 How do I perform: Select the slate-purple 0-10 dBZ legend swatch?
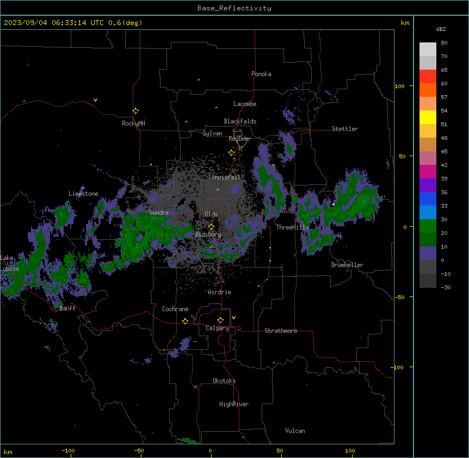pyautogui.click(x=428, y=253)
